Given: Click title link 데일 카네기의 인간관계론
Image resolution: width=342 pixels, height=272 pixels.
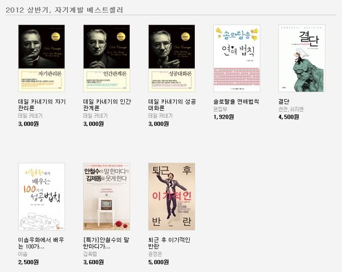Looking at the screenshot, I should coord(107,105).
